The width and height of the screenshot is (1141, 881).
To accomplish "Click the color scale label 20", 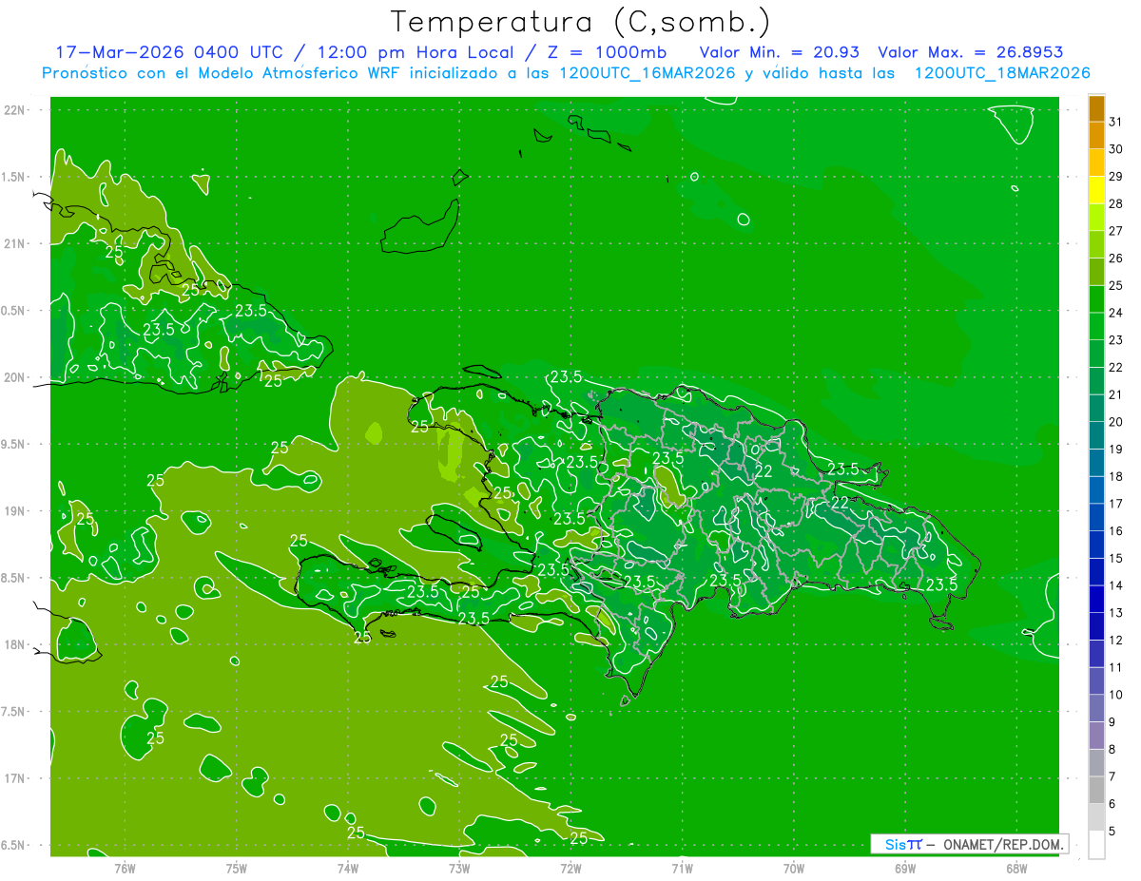I will pos(1116,422).
